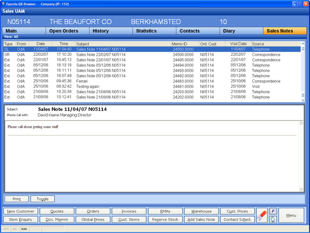Click the Toggle button
This screenshot has width=310, height=233.
coord(42,199)
